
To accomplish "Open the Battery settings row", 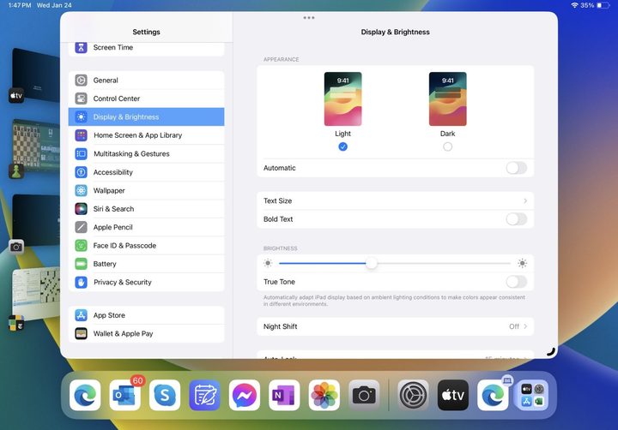I will pos(146,264).
